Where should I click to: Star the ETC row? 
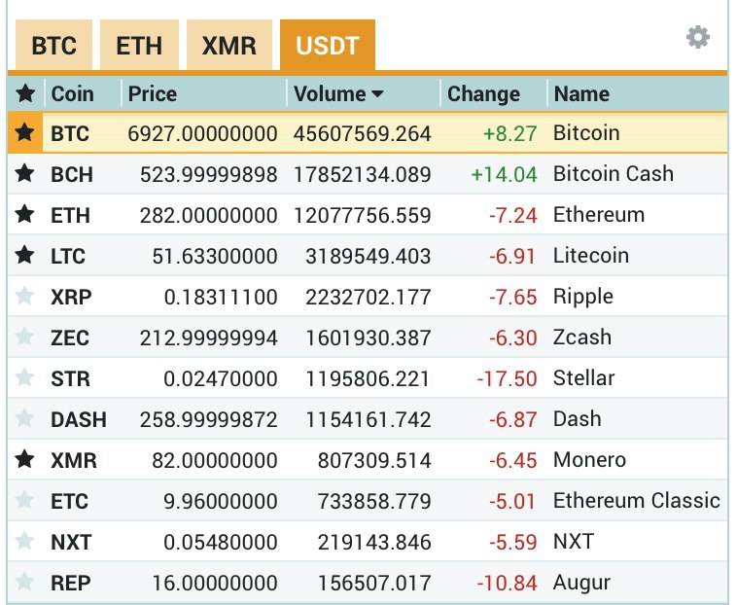pyautogui.click(x=24, y=500)
